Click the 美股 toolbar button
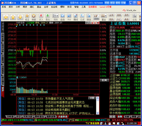The width and height of the screenshot is (142, 126). tap(127, 19)
